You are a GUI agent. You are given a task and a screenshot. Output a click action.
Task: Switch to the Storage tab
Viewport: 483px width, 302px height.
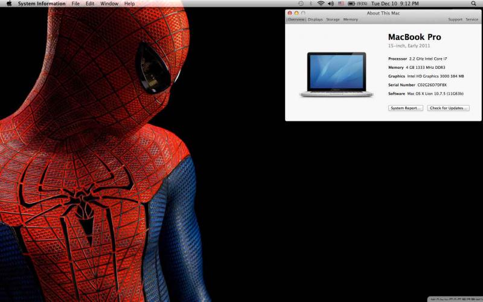[333, 19]
